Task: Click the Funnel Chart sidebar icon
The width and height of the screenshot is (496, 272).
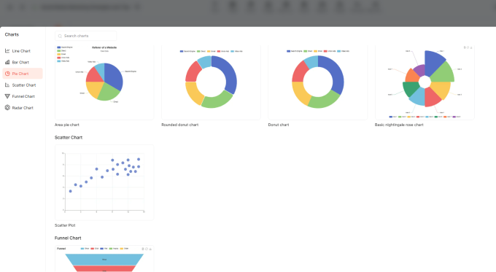Action: [x=7, y=96]
